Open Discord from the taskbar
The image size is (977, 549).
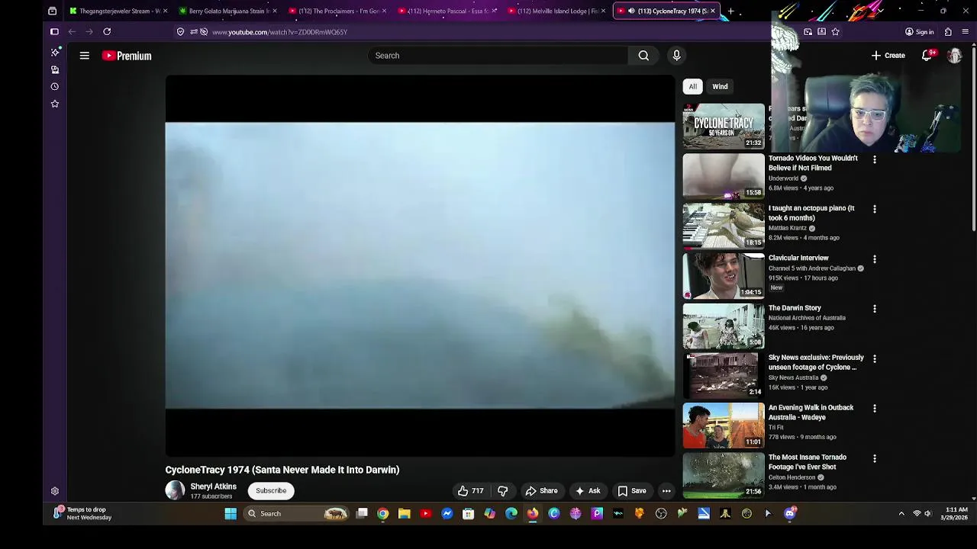coord(789,514)
